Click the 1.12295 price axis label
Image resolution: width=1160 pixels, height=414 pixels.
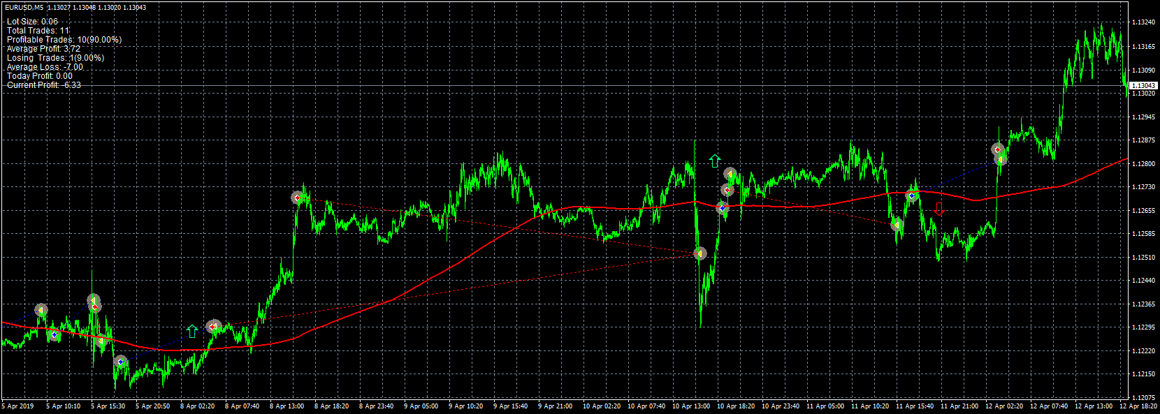[x=1143, y=327]
